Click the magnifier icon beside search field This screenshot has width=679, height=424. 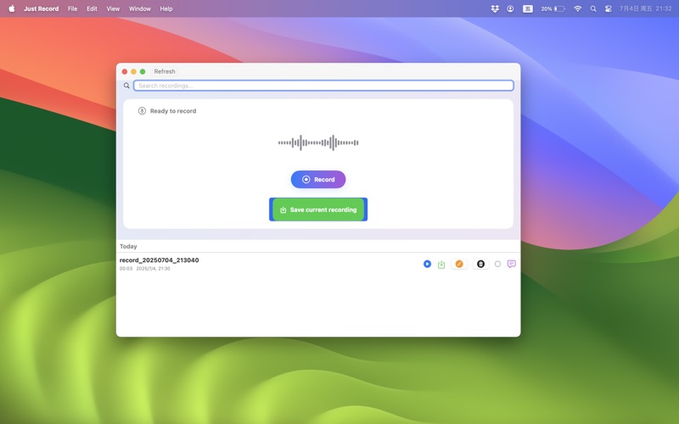[126, 86]
